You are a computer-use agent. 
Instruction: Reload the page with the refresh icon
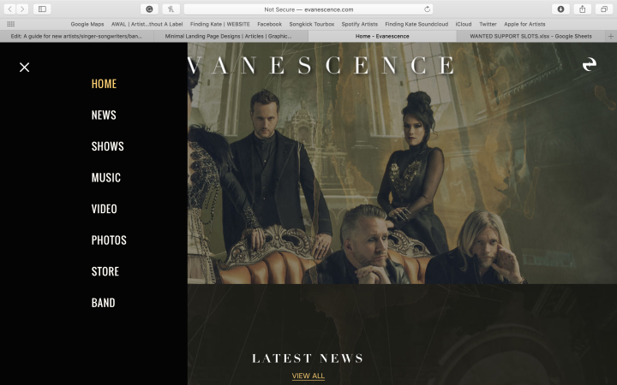point(427,9)
